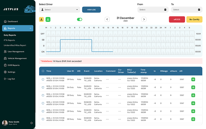This screenshot has height=129, width=206.
Task: Open IFTA Reports in sidebar
Action: tap(9, 40)
